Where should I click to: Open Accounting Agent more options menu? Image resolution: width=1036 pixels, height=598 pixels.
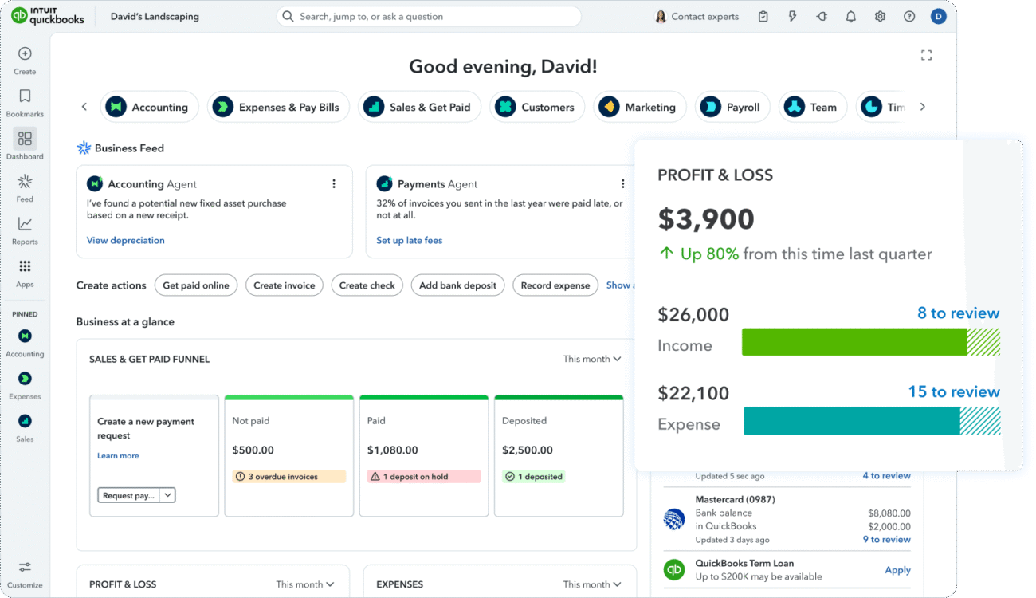click(334, 184)
